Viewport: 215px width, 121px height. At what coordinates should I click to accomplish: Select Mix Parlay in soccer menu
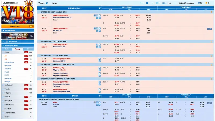8,78
